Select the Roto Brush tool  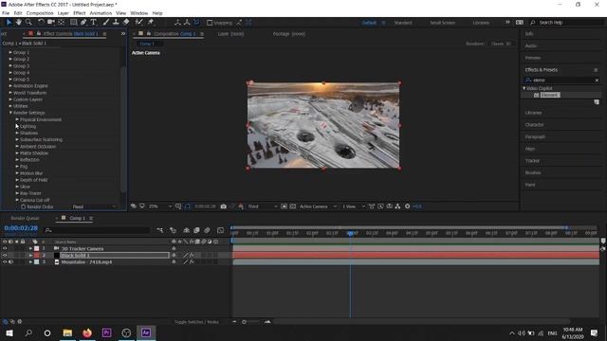click(x=139, y=23)
